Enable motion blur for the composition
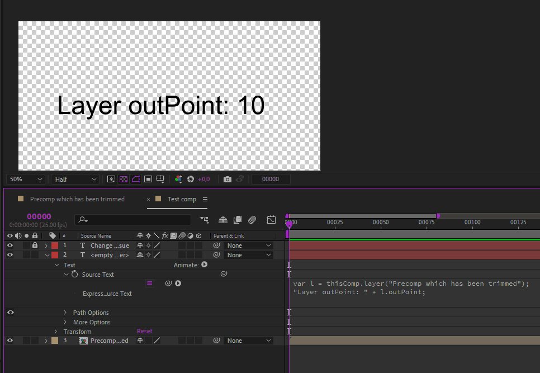Viewport: 540px width, 373px height. coord(252,219)
